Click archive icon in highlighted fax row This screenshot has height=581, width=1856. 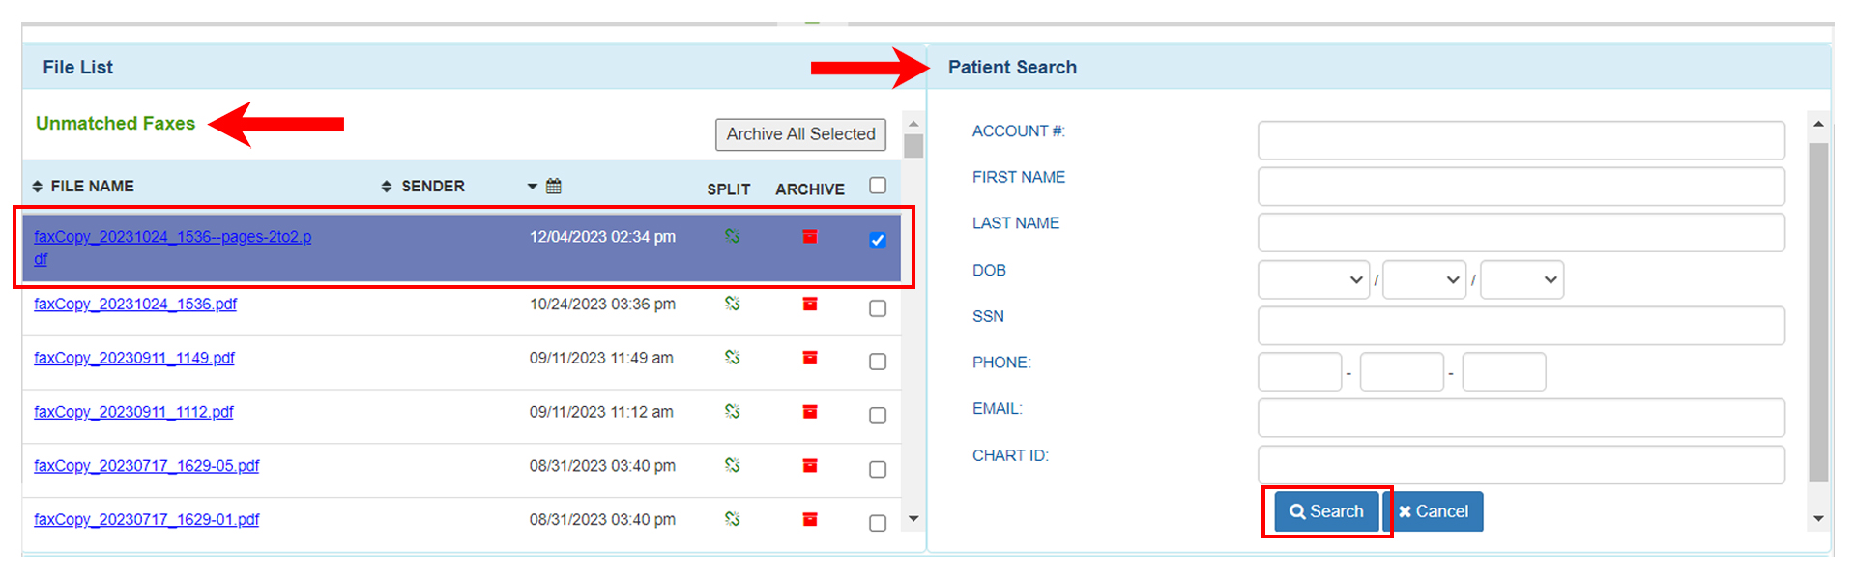pos(810,237)
